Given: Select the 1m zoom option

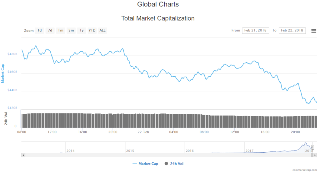Looking at the screenshot, I should click(61, 30).
